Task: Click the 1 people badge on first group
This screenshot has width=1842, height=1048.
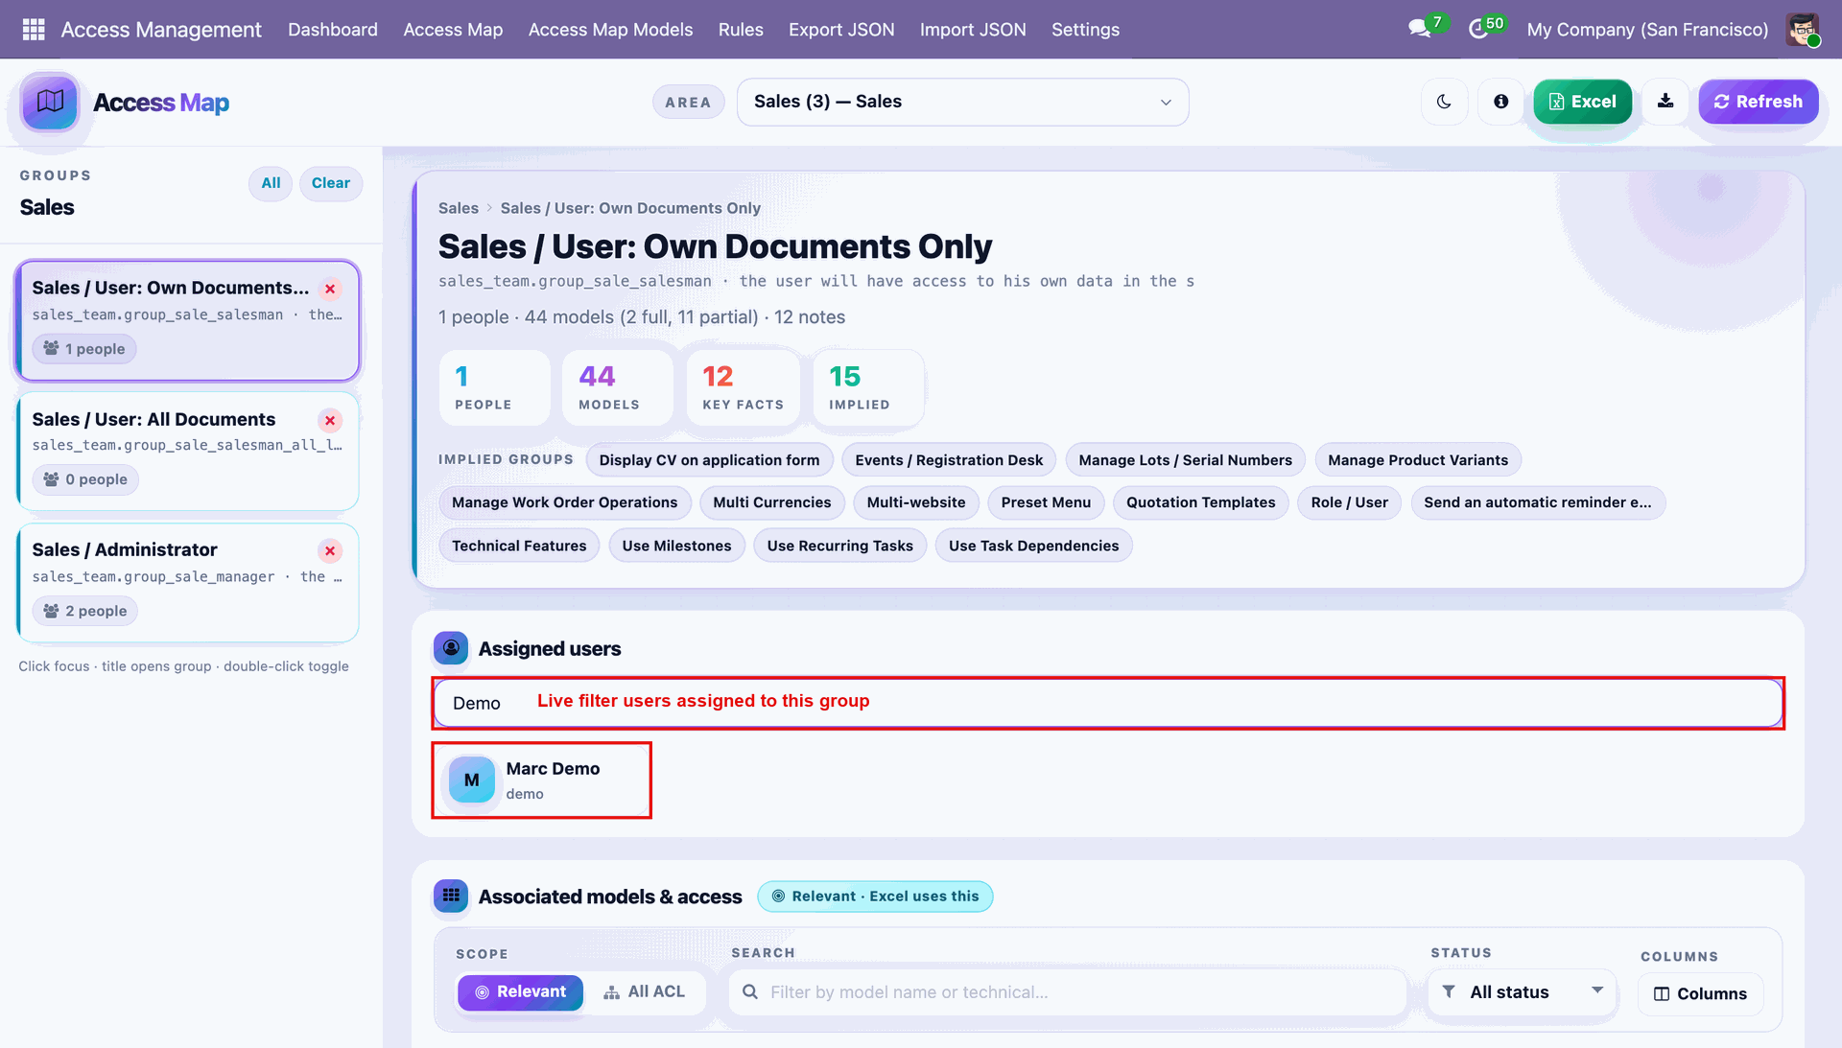Action: click(x=84, y=349)
